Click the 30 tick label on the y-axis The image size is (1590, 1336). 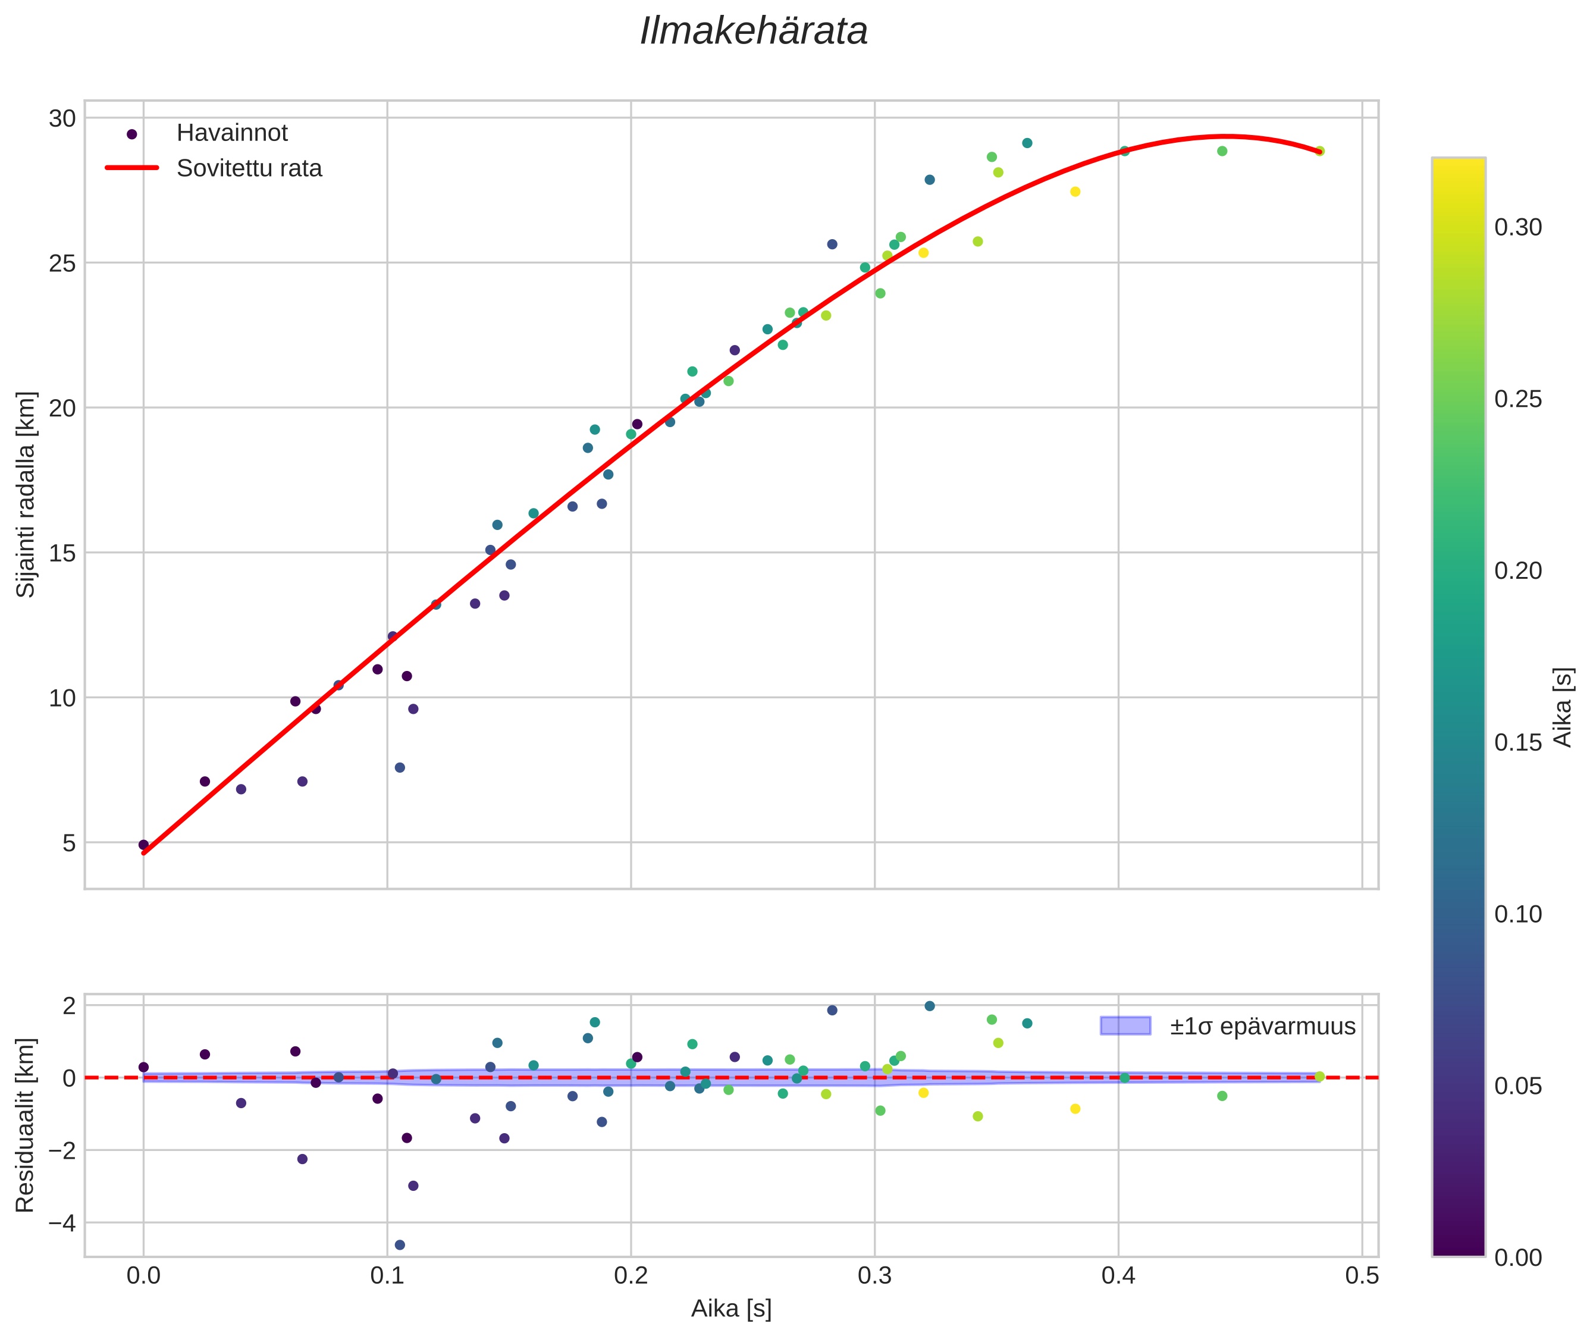pyautogui.click(x=63, y=119)
